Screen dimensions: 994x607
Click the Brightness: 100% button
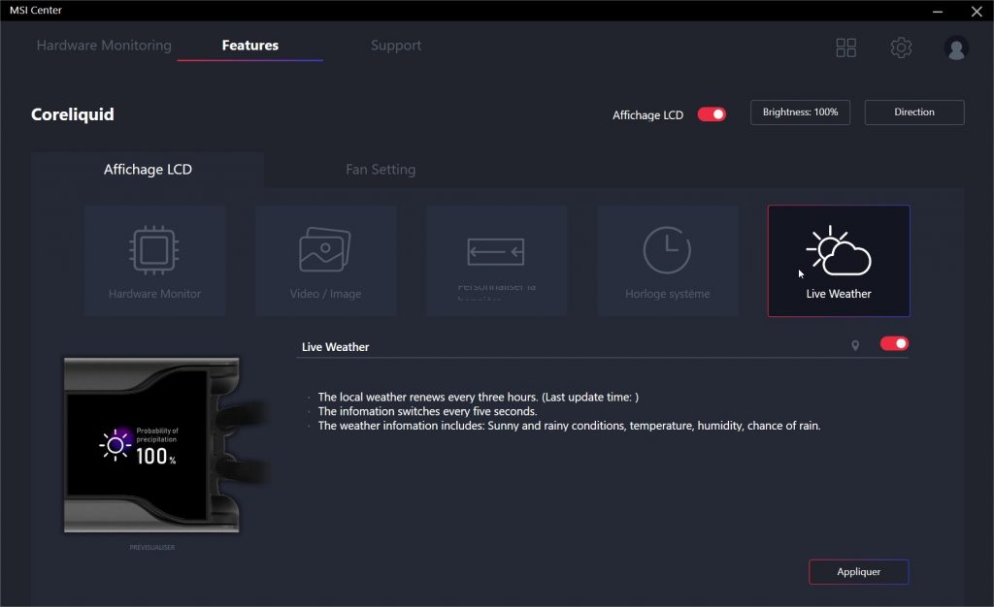(800, 112)
